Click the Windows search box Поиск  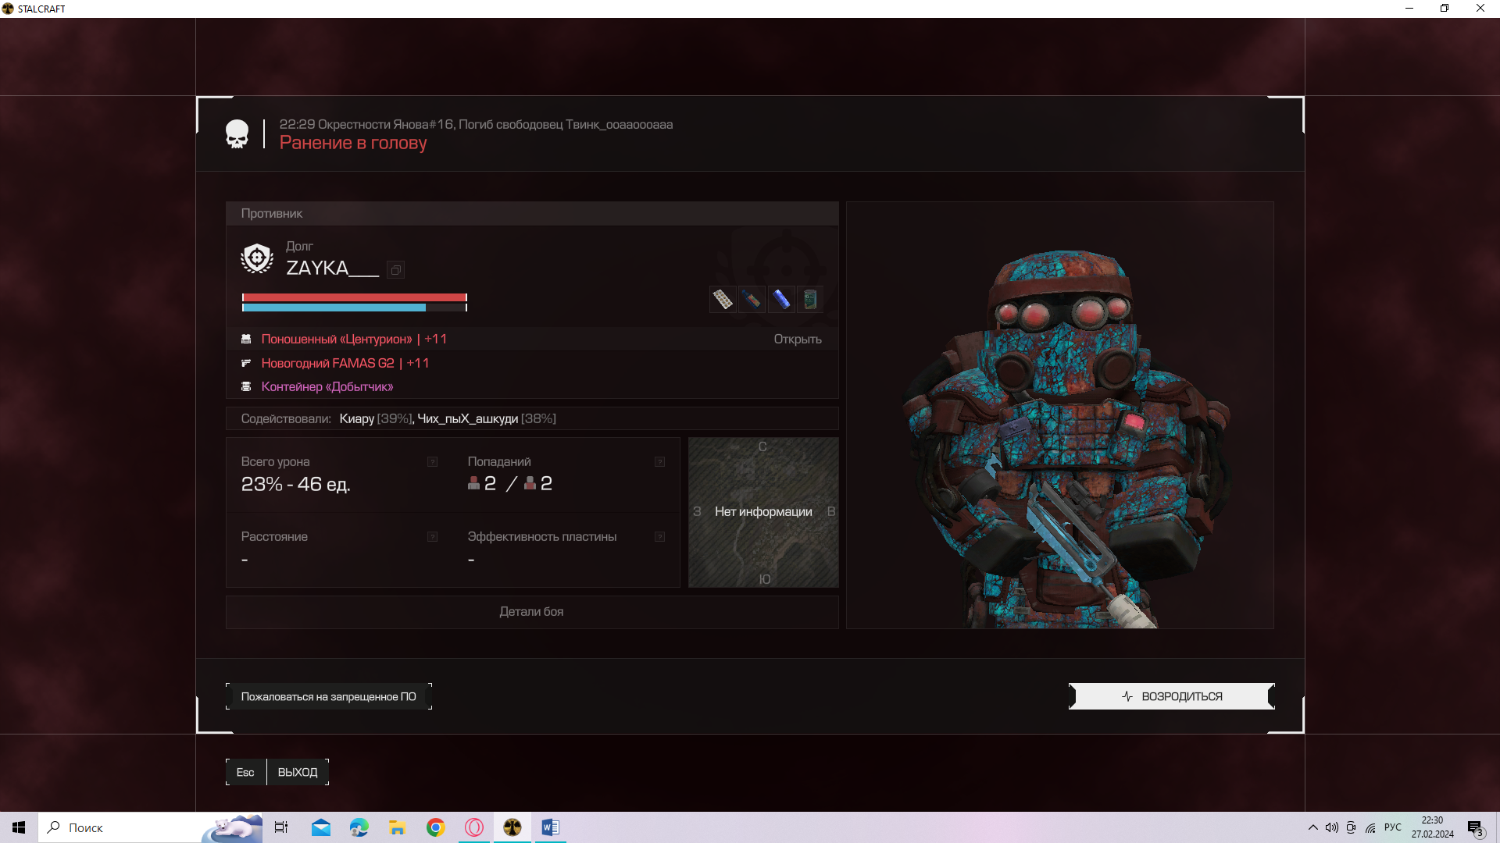coord(150,827)
